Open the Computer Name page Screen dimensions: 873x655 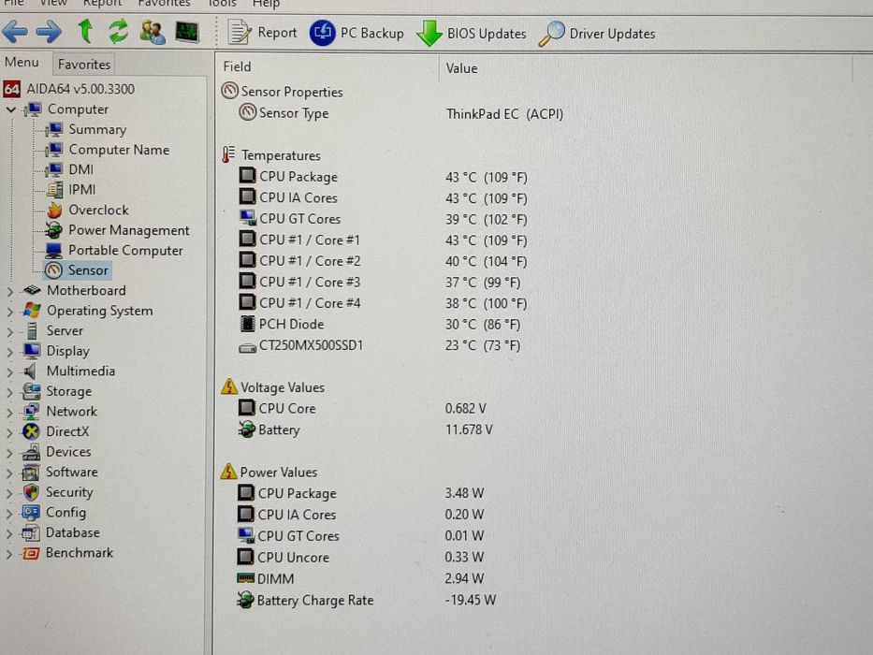[108, 150]
